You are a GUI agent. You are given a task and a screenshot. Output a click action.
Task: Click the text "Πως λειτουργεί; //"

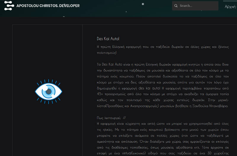(x=111, y=118)
